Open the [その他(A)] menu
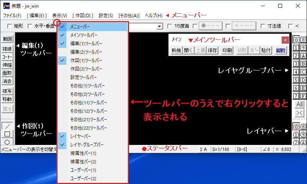The height and width of the screenshot is (184, 307). [x=129, y=15]
